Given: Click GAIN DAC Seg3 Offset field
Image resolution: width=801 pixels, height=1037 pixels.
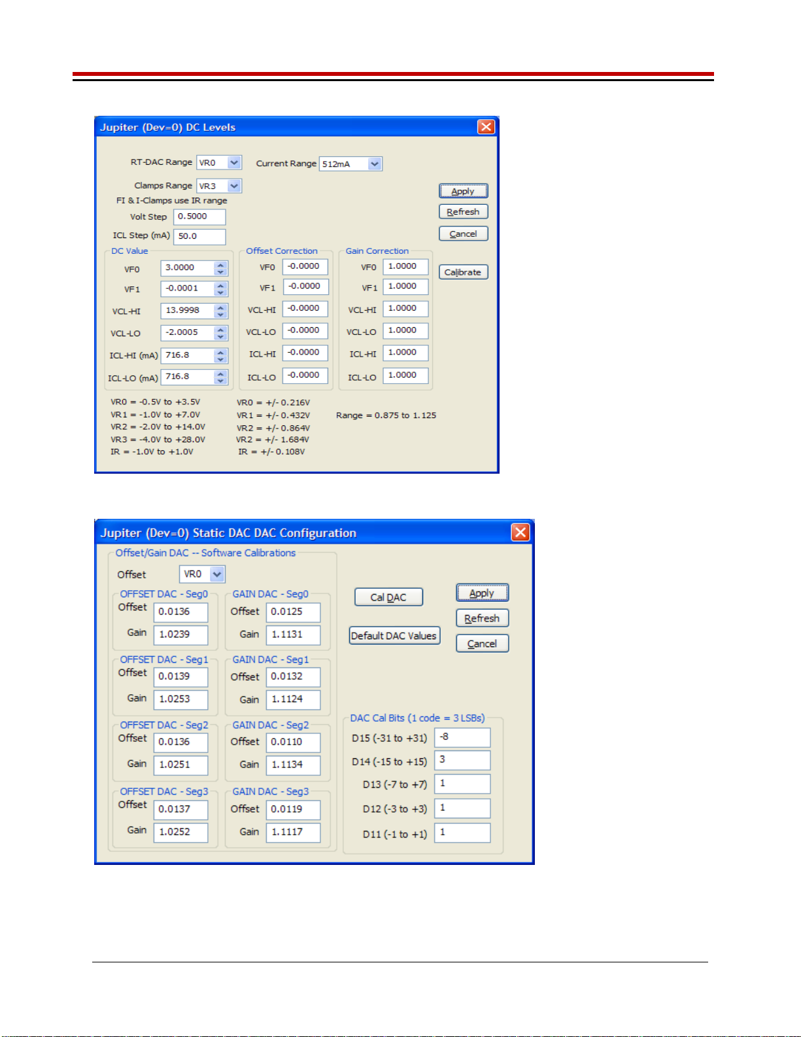Looking at the screenshot, I should (x=294, y=810).
